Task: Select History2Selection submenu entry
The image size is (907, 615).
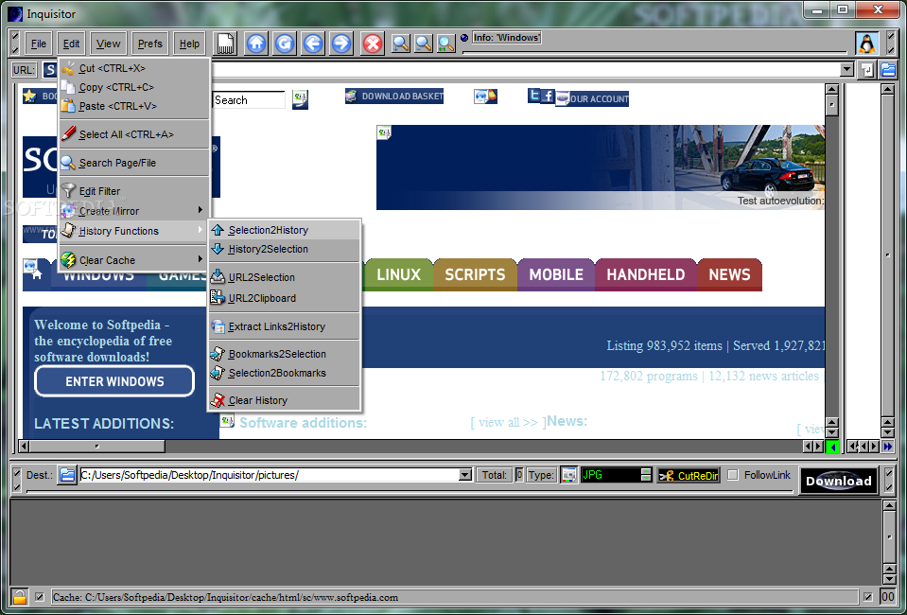Action: [x=285, y=250]
